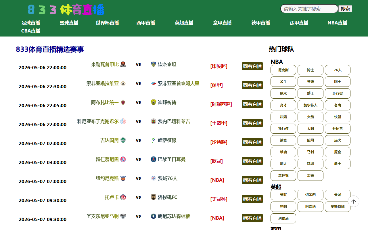
Task: Open the 篮球直播 menu
Action: tap(69, 23)
